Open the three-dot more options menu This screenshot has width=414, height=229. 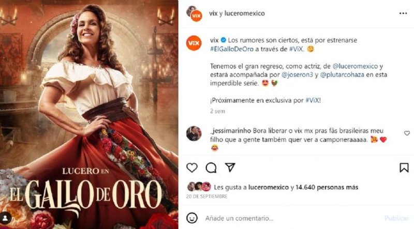(403, 13)
